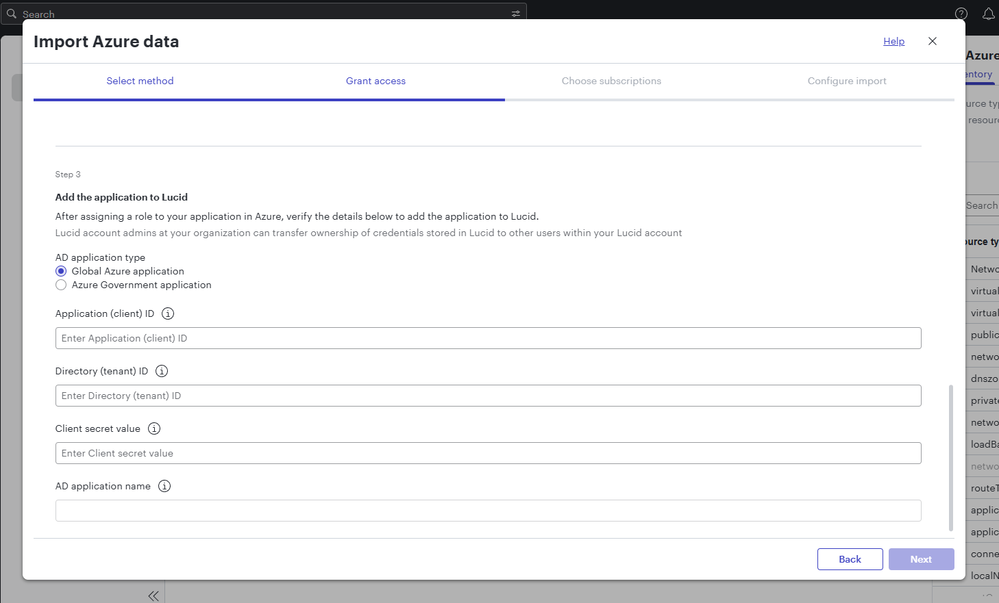This screenshot has height=603, width=999.
Task: Open the search filter sliders icon
Action: point(515,13)
